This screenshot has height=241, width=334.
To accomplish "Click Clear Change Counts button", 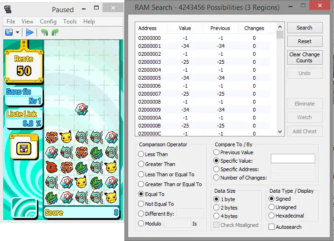I will pos(305,57).
